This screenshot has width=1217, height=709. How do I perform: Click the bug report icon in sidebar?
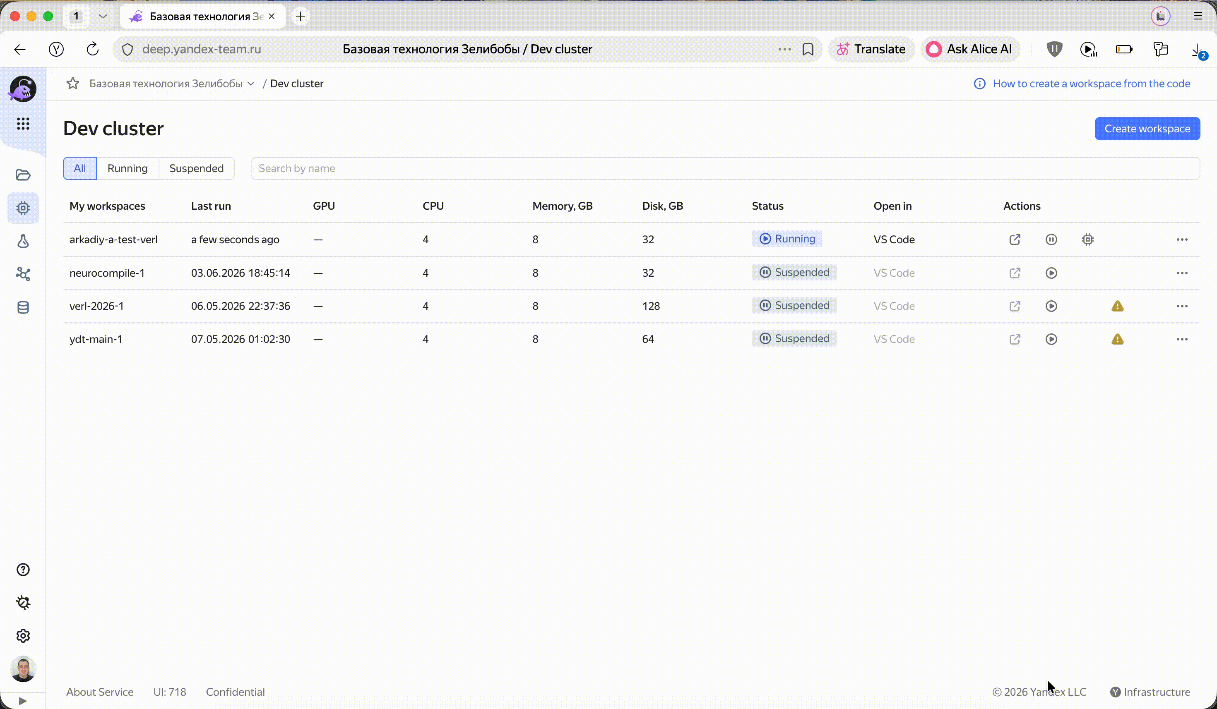tap(23, 603)
